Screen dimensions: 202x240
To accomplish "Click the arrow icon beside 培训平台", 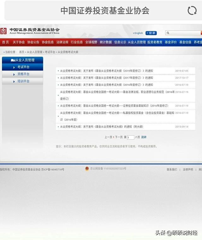I will point(14,82).
